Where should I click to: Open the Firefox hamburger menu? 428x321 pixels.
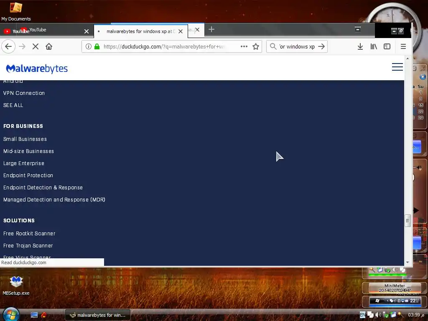403,46
